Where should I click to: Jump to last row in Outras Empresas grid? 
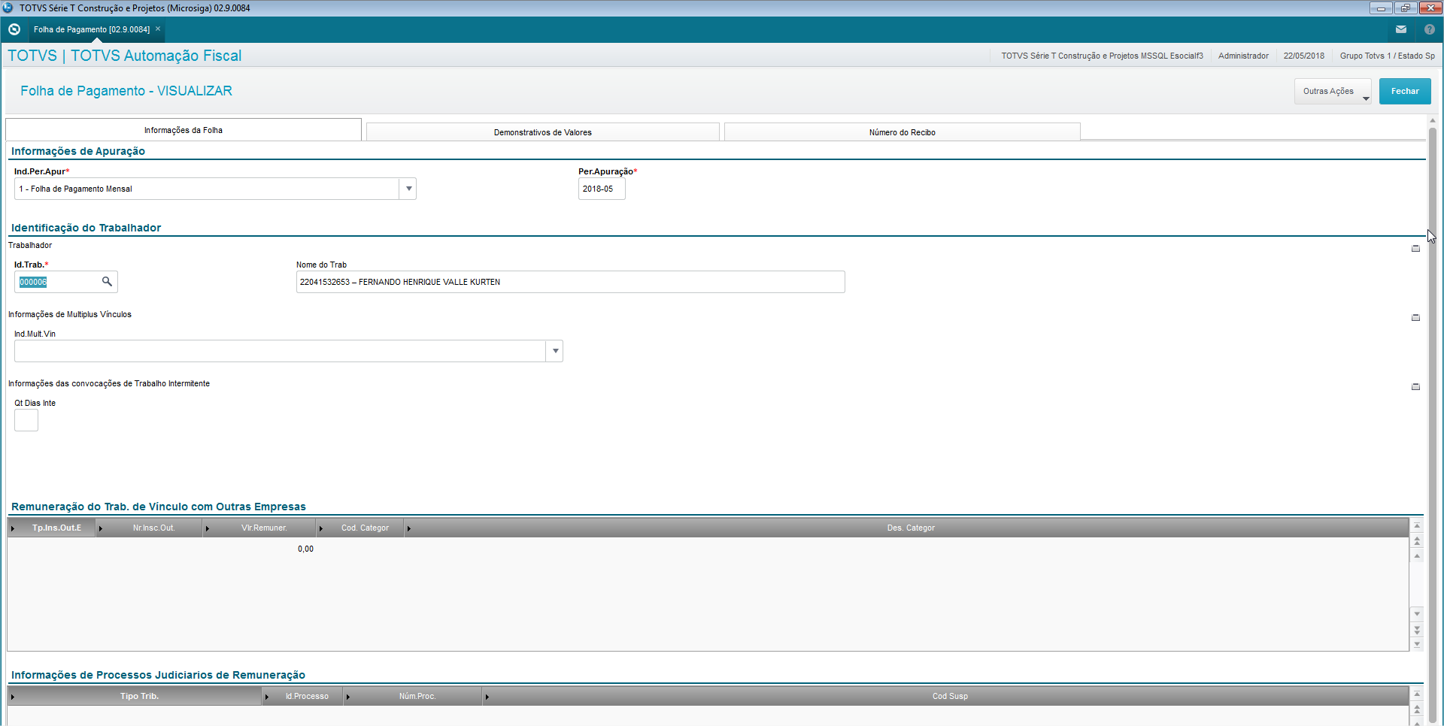1417,644
